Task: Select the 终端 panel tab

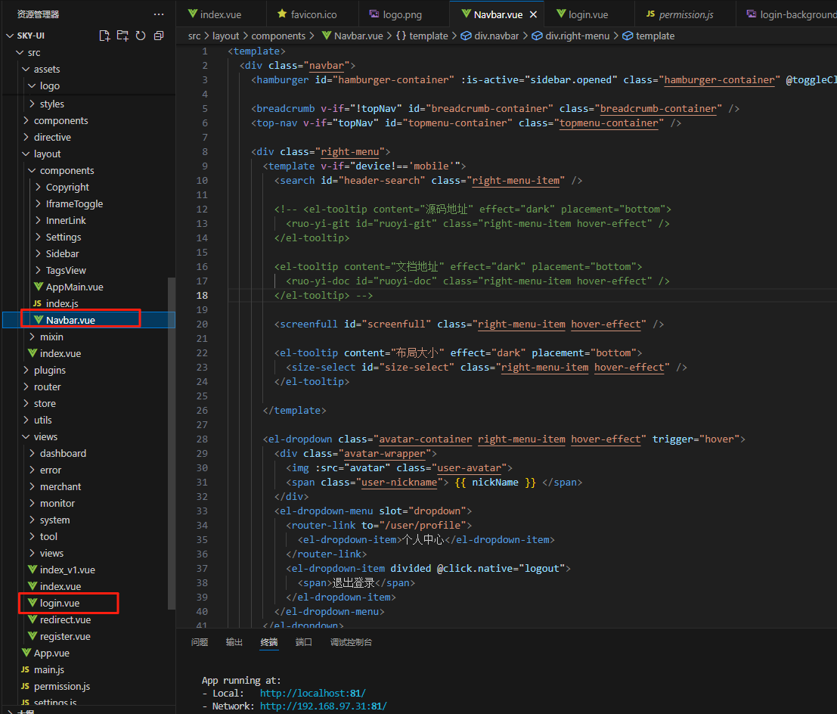Action: 269,642
